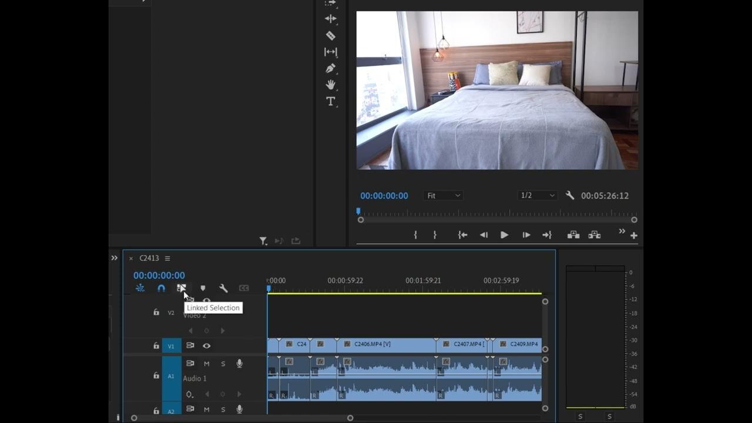The height and width of the screenshot is (423, 752).
Task: Click the Mark Out button
Action: pyautogui.click(x=435, y=235)
